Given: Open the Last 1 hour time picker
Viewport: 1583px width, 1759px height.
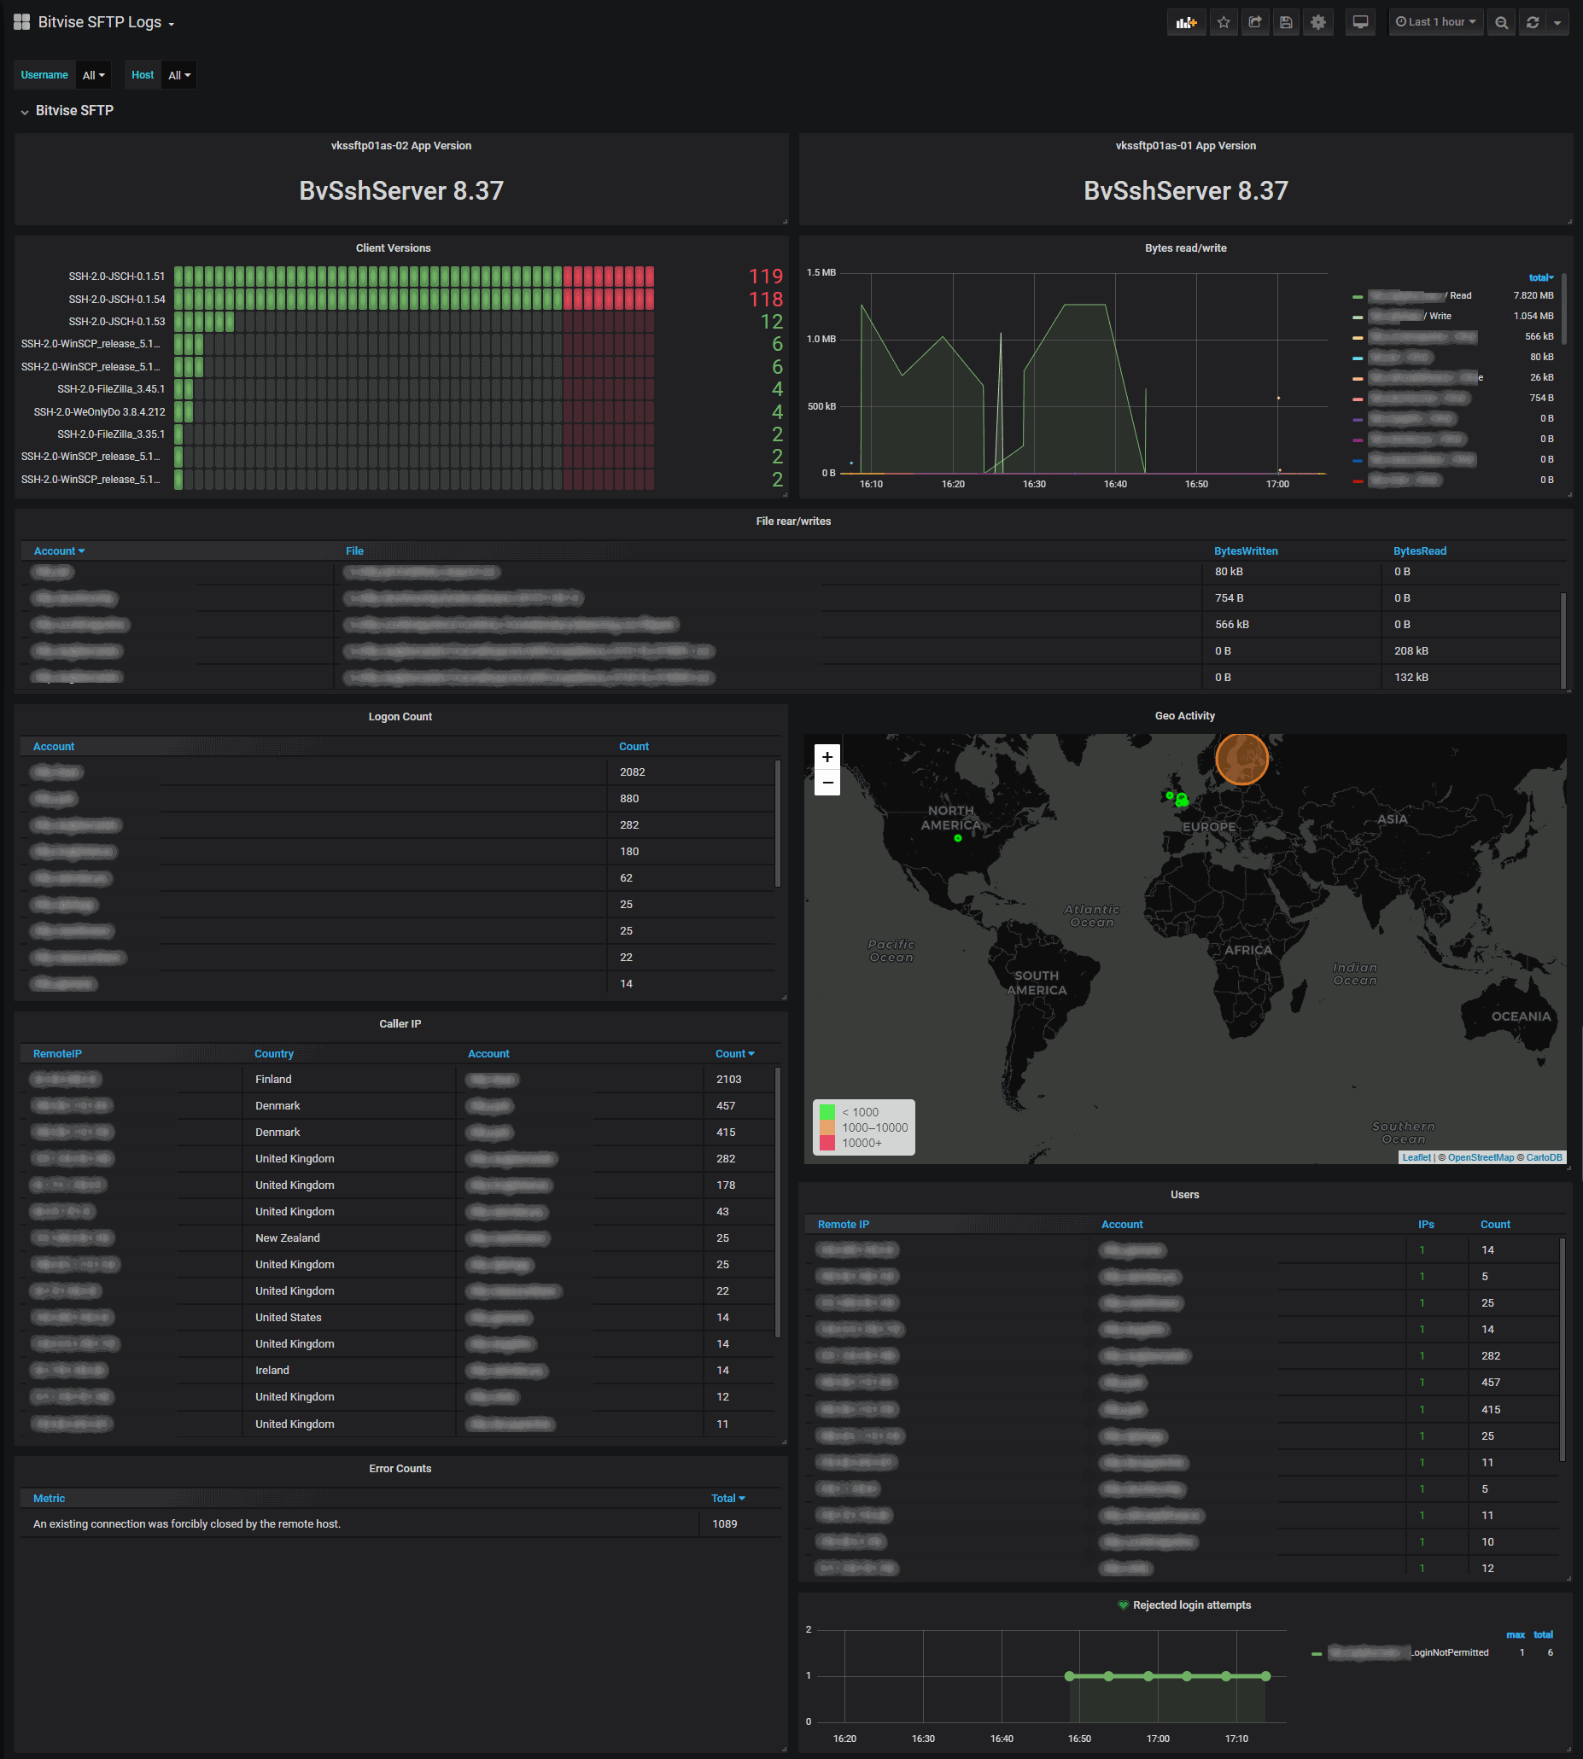Looking at the screenshot, I should click(x=1436, y=22).
